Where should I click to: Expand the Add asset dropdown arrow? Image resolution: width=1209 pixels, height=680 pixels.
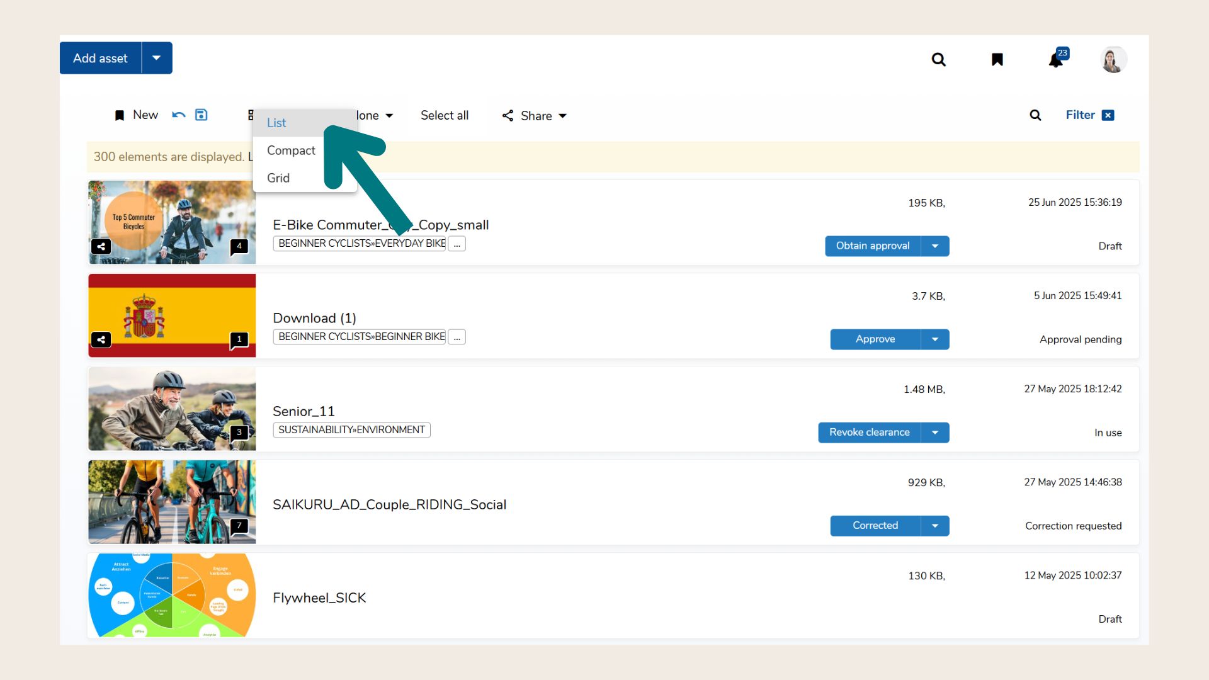[x=157, y=58]
